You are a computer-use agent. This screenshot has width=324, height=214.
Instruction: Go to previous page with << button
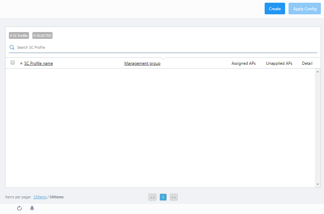pos(152,197)
